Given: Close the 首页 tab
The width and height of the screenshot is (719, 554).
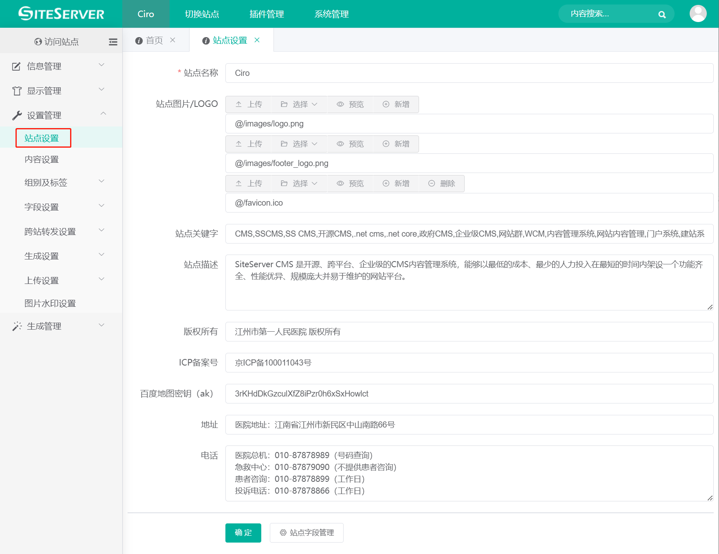Looking at the screenshot, I should point(173,40).
